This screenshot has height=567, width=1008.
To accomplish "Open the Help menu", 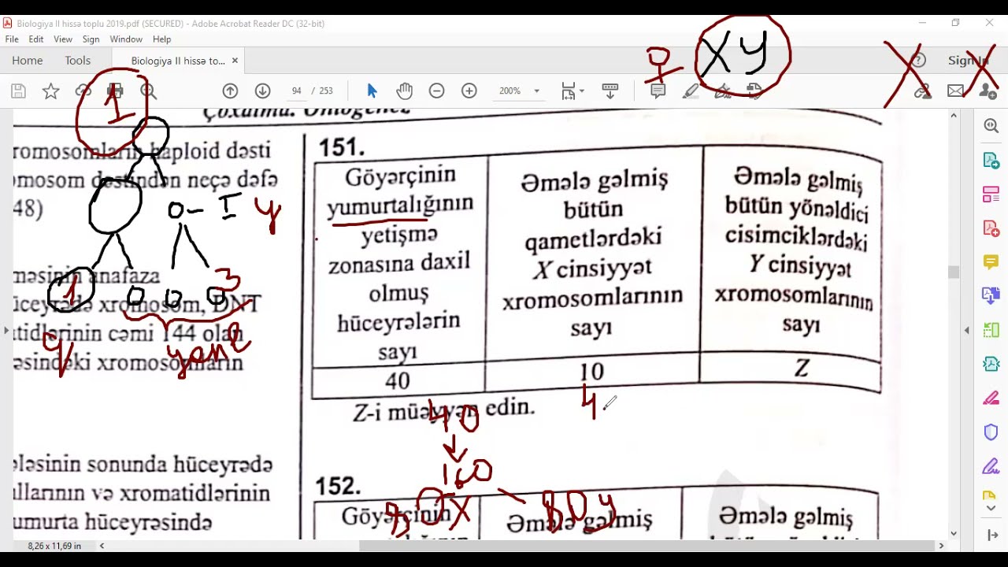I will 162,39.
